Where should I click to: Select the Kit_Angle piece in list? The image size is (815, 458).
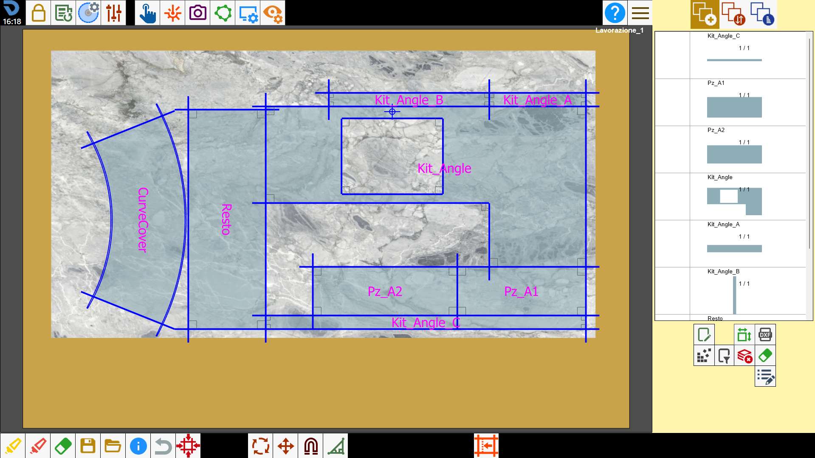[x=730, y=196]
